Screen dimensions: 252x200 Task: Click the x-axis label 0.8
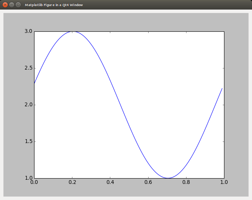[186, 182]
